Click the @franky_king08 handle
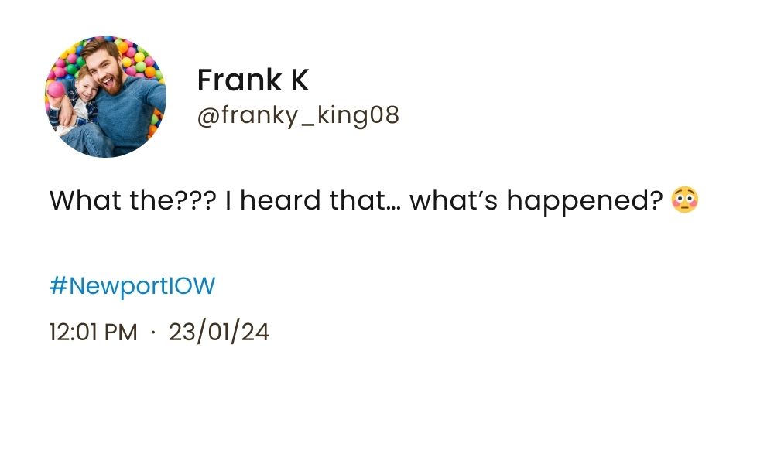This screenshot has width=774, height=464. tap(298, 116)
